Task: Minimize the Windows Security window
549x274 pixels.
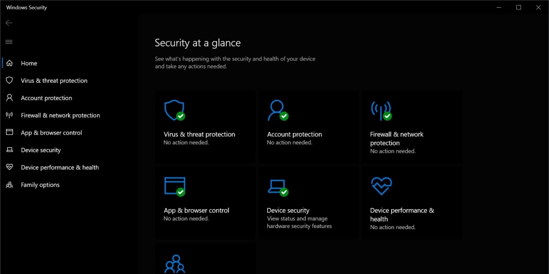Action: 499,7
